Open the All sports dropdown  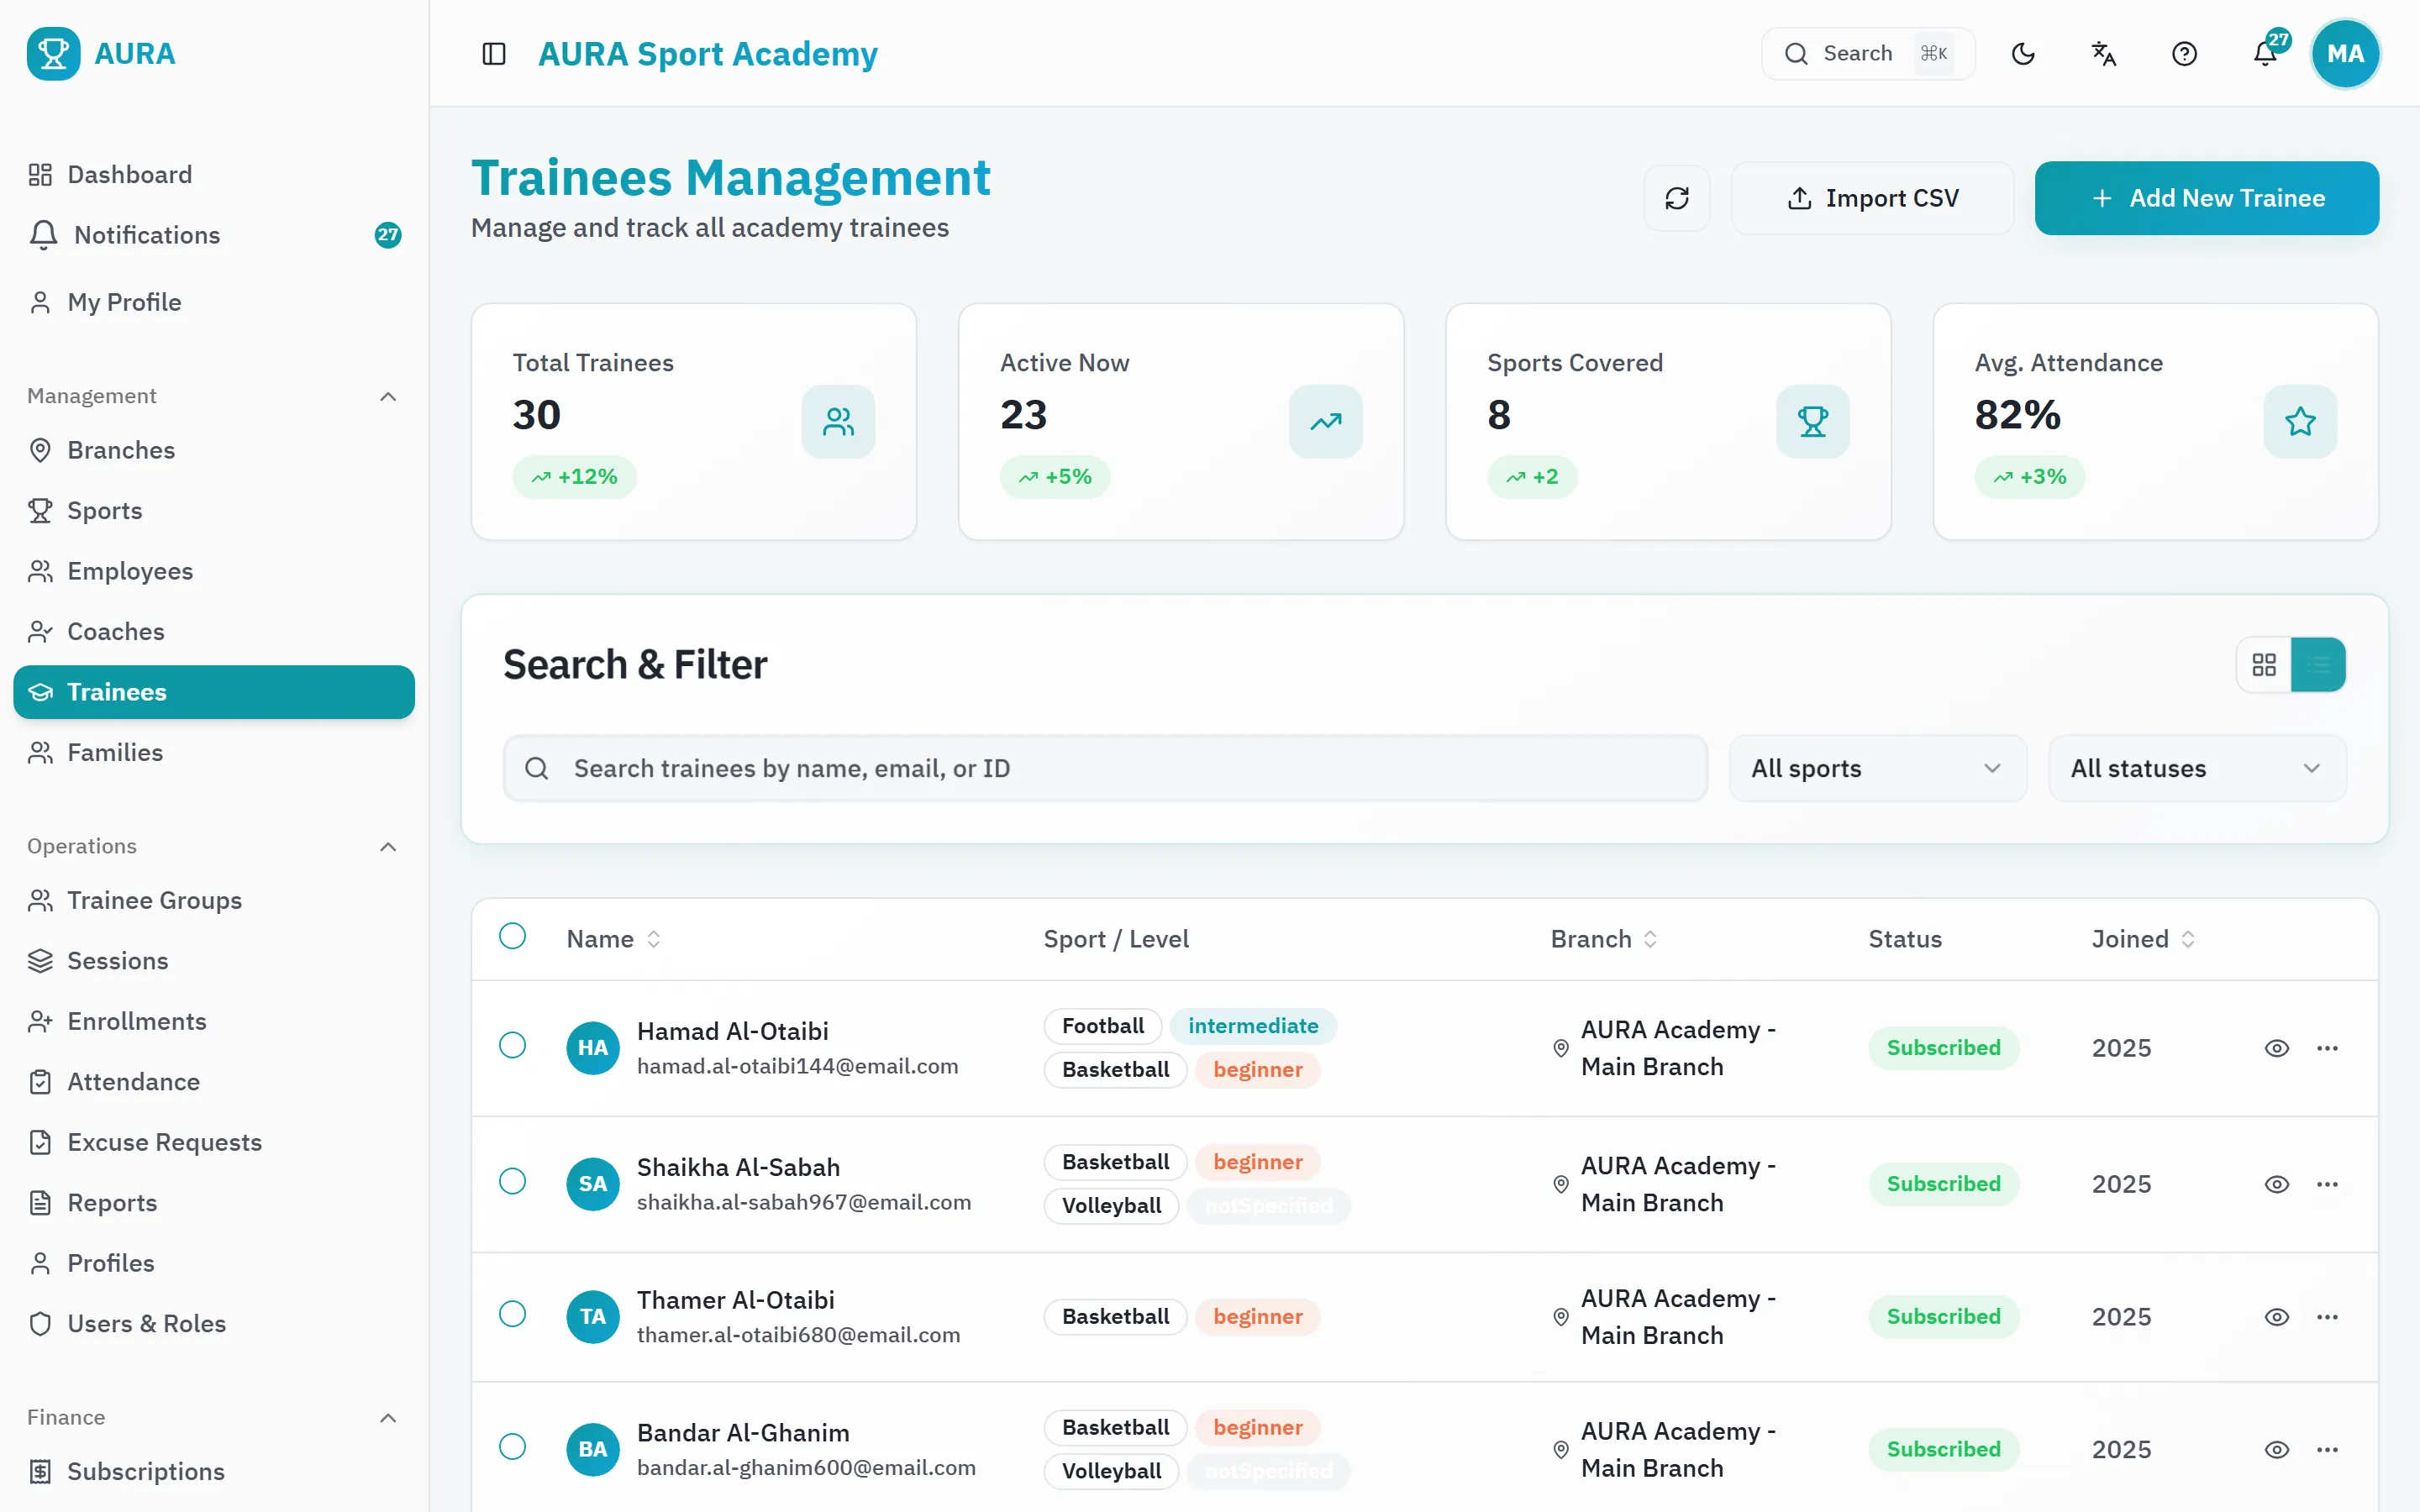(1877, 768)
